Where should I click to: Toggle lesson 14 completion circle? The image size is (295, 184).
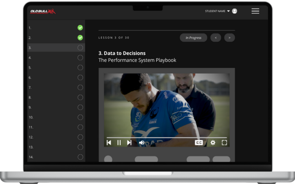[80, 157]
